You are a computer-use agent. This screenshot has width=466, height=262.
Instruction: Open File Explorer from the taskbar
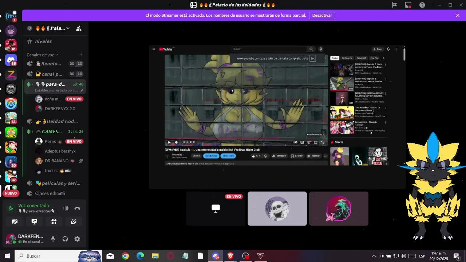155,256
